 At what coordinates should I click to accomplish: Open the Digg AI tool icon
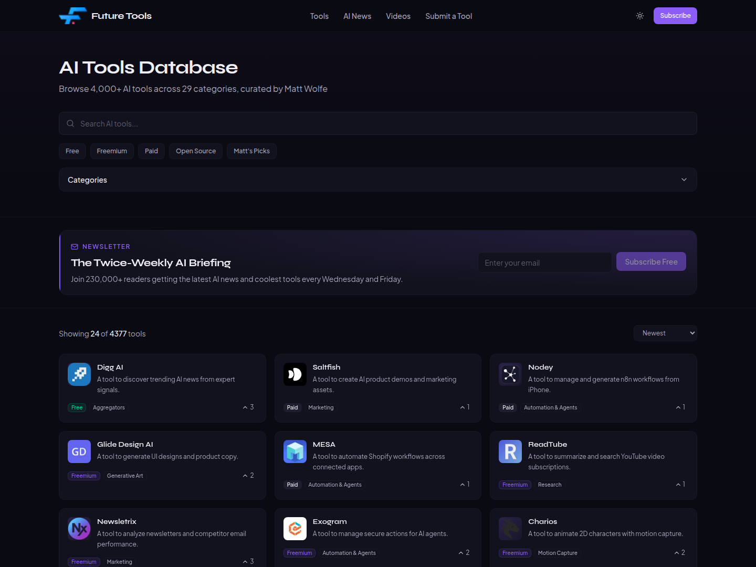coord(79,374)
